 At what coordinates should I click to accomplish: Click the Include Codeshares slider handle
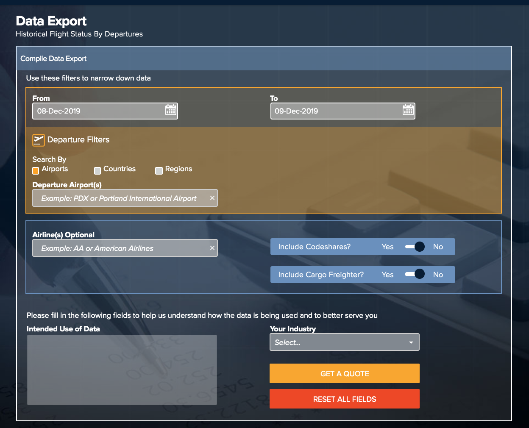[x=419, y=246]
